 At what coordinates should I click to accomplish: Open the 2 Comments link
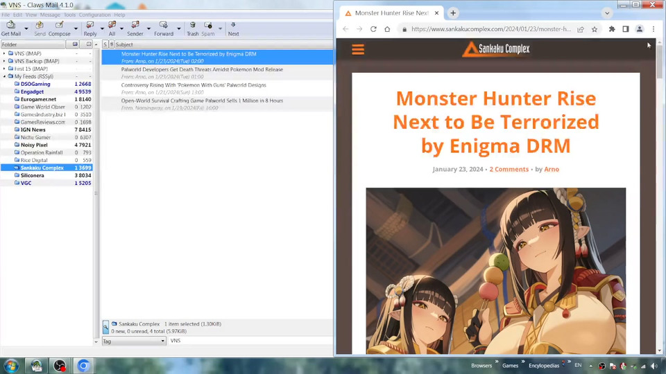pyautogui.click(x=509, y=169)
